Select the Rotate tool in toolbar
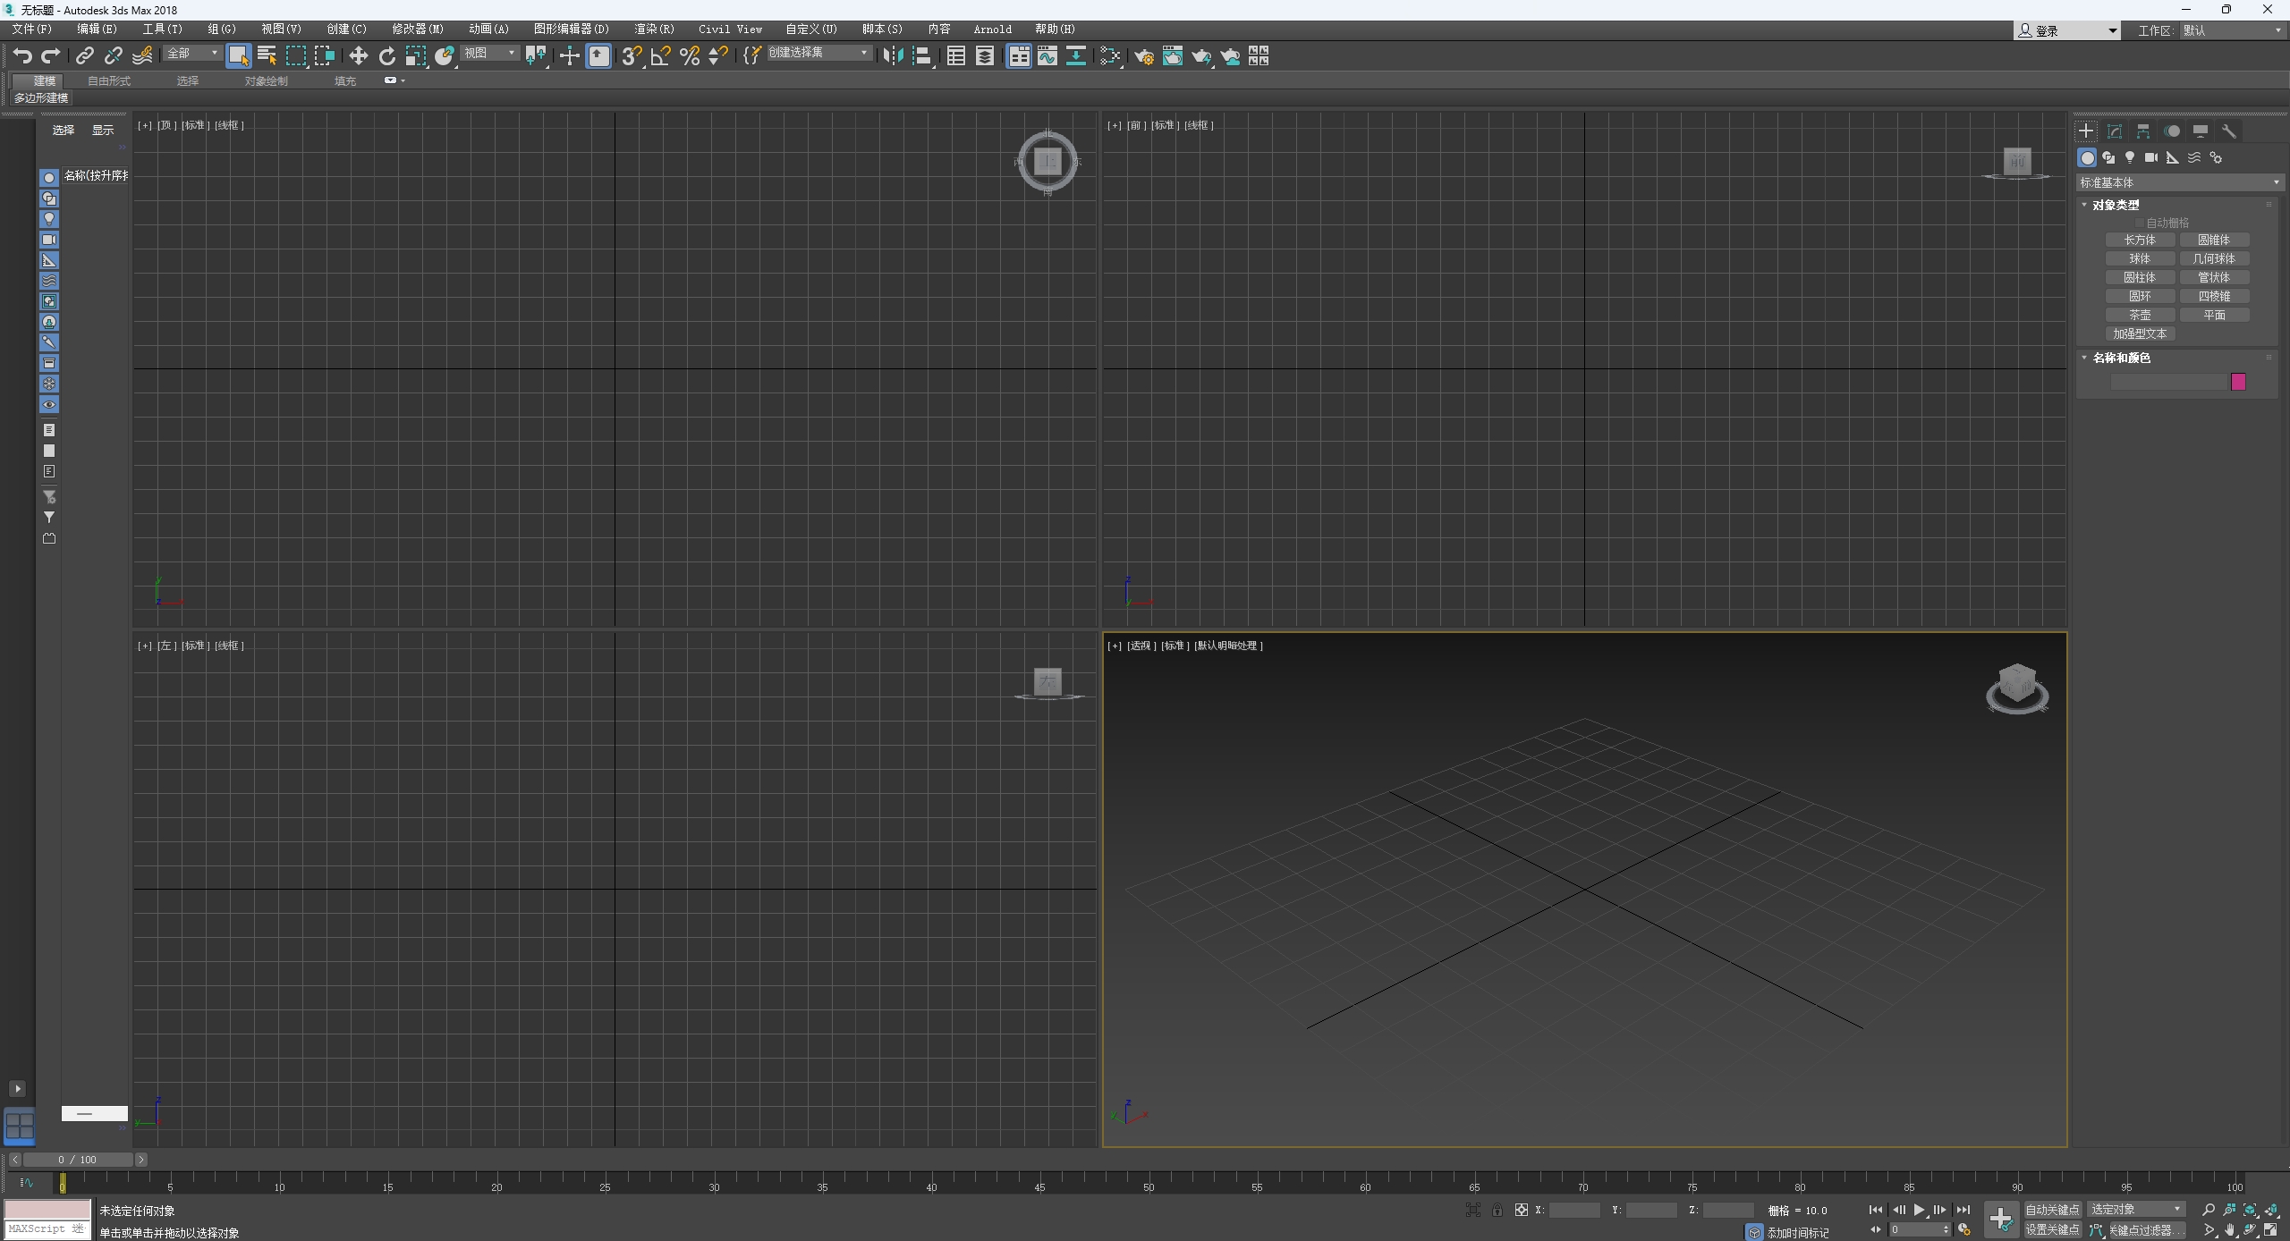 tap(386, 56)
